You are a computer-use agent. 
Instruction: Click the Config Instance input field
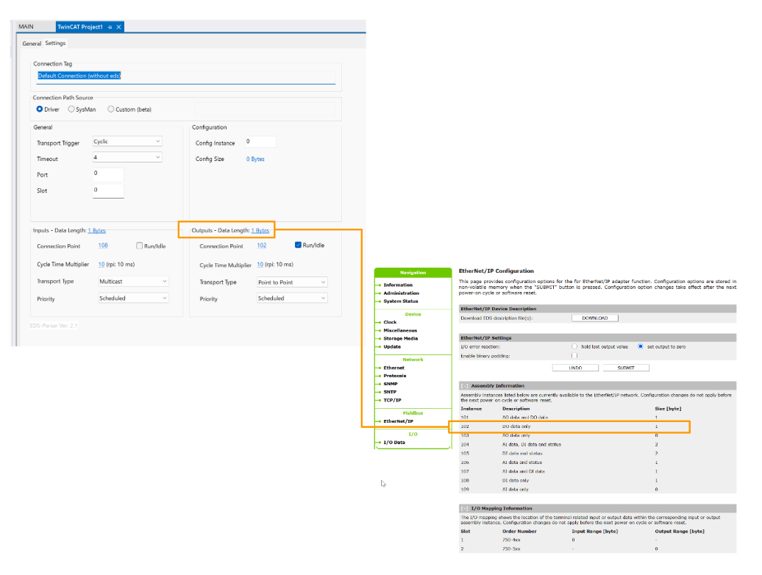(260, 142)
